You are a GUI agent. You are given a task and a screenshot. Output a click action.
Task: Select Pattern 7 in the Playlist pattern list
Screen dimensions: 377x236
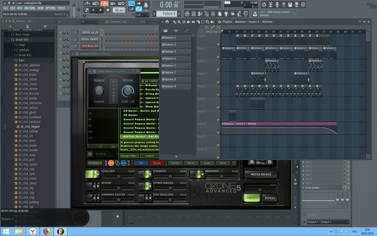(x=176, y=73)
